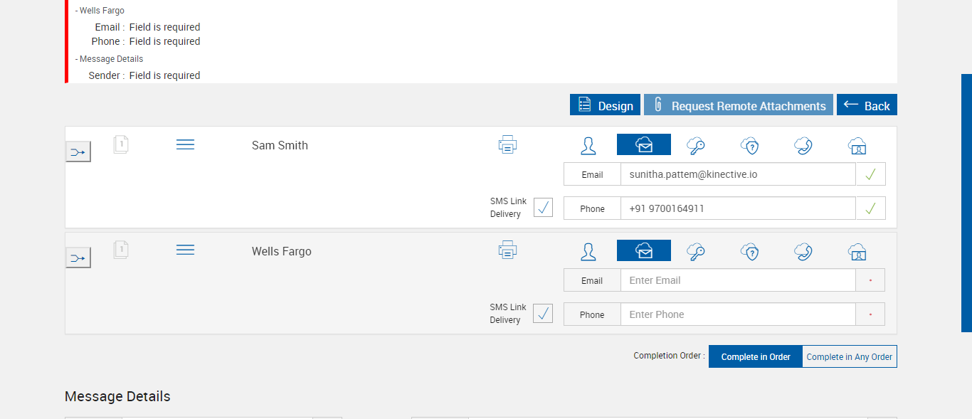Click the Design button
Screen dimensions: 972x419
click(x=605, y=105)
